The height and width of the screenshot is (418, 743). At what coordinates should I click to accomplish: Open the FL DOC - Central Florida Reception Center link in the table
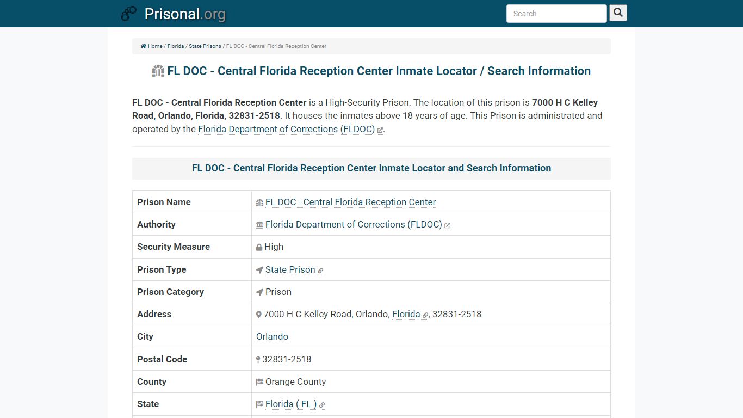350,202
